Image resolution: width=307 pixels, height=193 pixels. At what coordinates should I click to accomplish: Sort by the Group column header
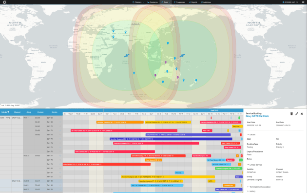(29, 112)
